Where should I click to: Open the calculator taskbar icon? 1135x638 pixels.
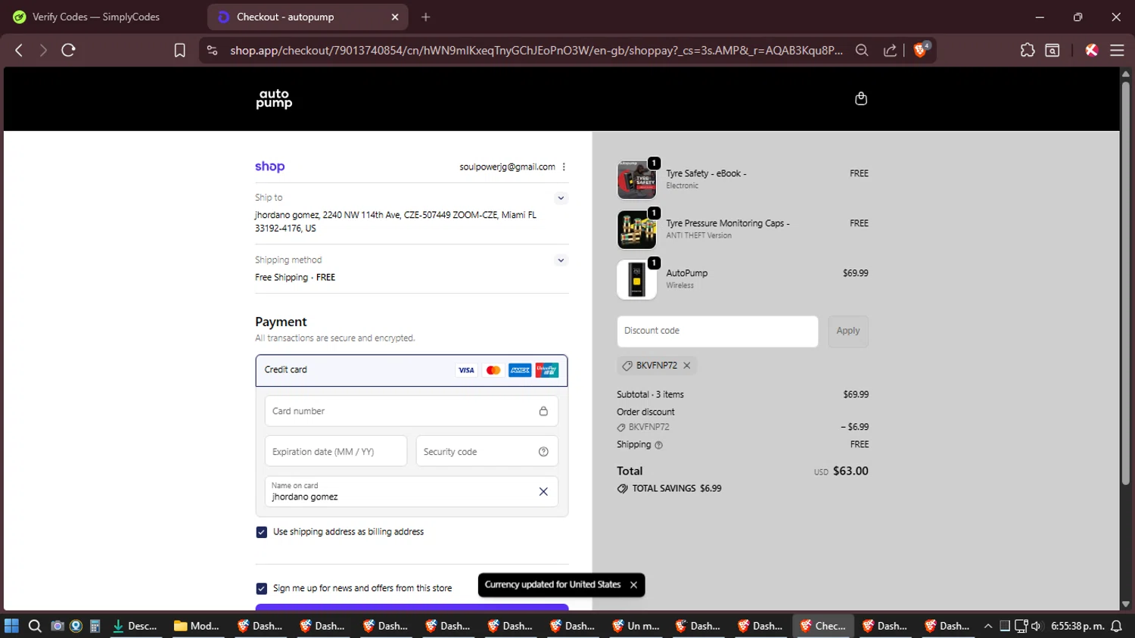(x=95, y=626)
